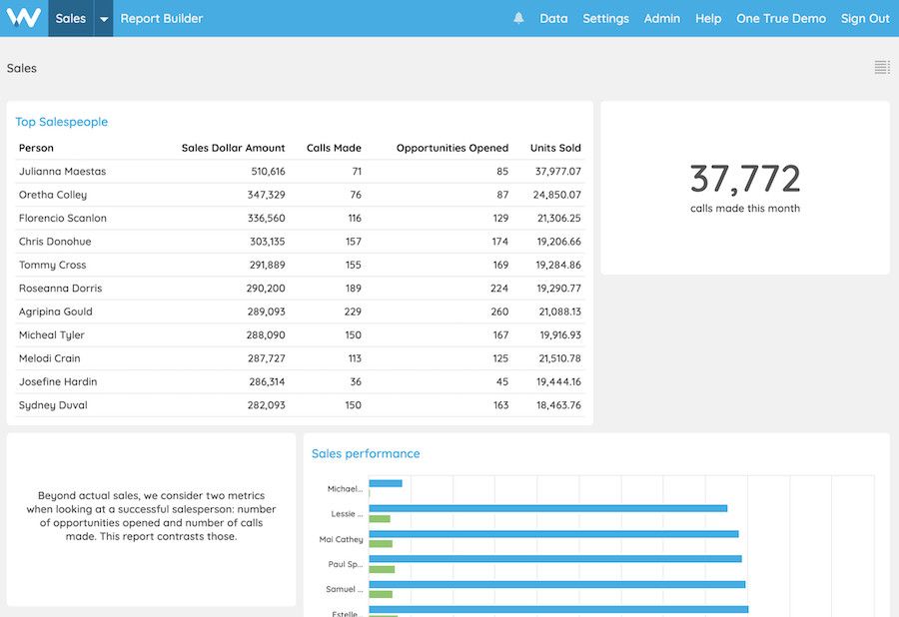Click the Top Salespeople report title

pyautogui.click(x=62, y=120)
